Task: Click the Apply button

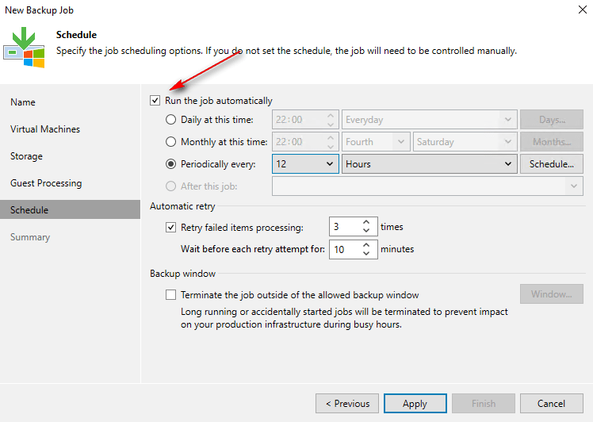Action: [415, 404]
